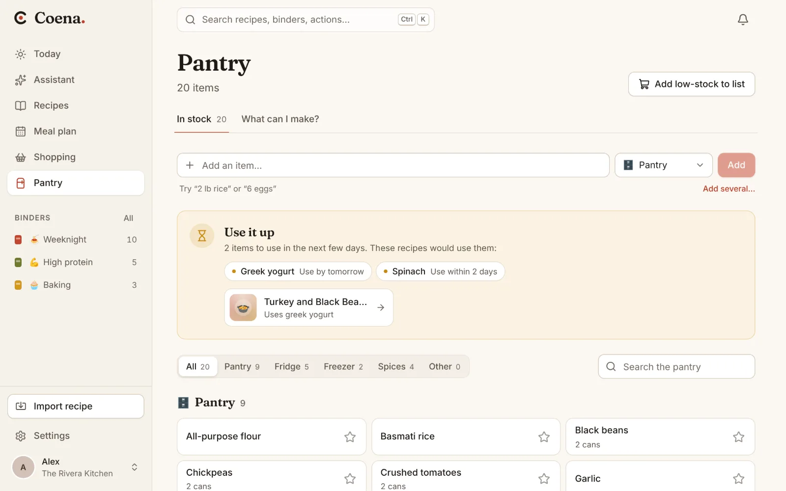Viewport: 786px width, 491px height.
Task: Click the Coena logo
Action: point(50,18)
